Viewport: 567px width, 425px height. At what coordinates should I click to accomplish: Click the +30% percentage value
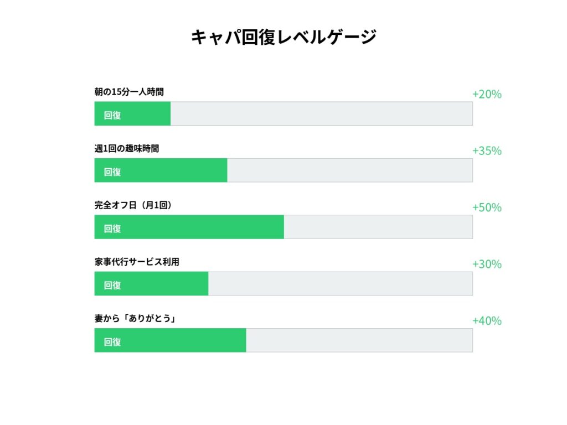487,265
